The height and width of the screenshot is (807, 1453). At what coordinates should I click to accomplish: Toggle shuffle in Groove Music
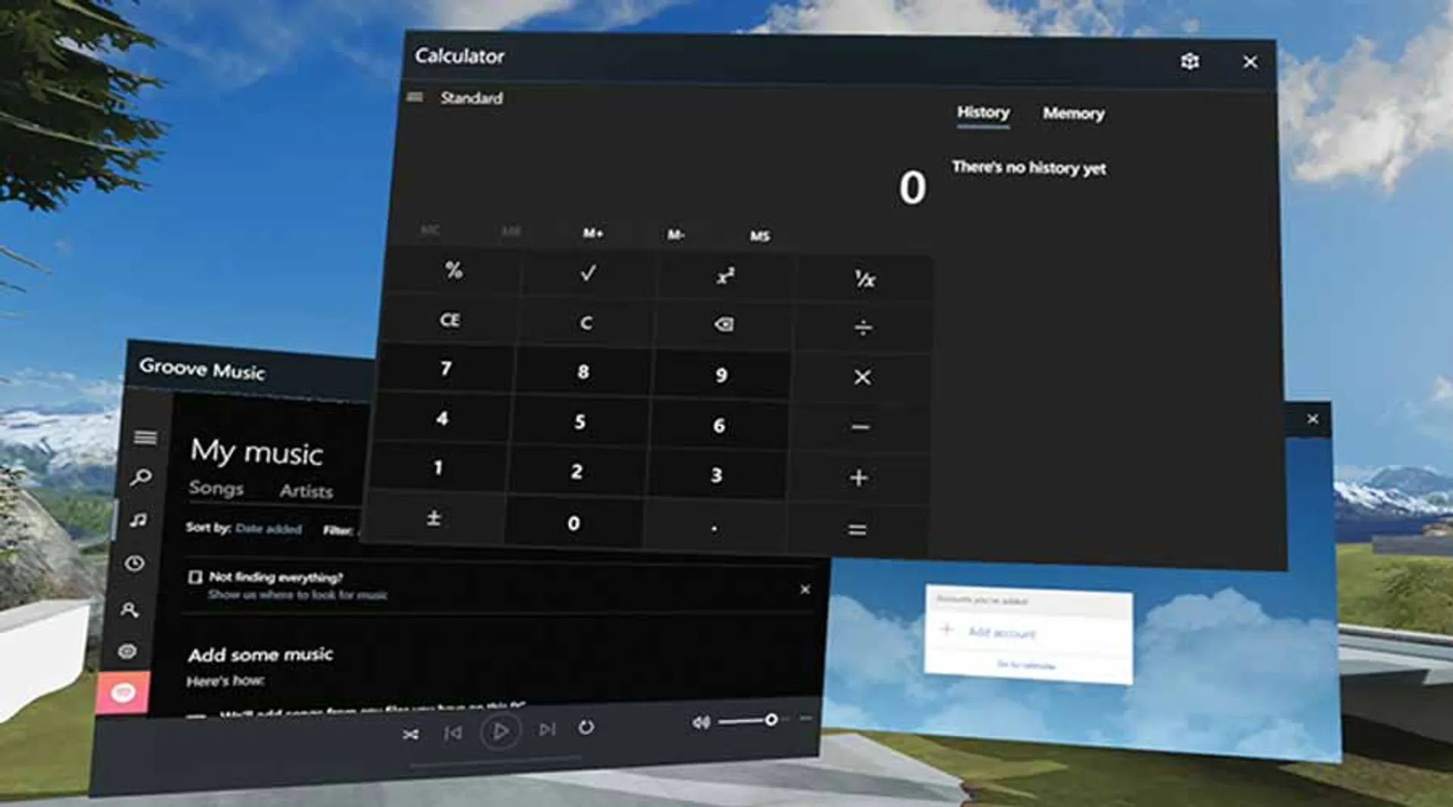[x=411, y=734]
